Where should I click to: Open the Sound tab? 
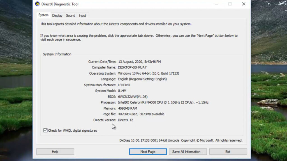coord(70,15)
